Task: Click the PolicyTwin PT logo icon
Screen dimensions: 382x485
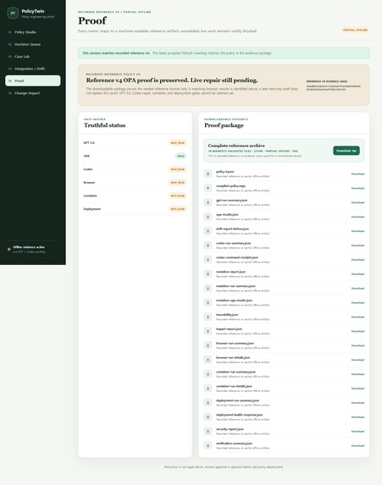Action: coord(13,13)
